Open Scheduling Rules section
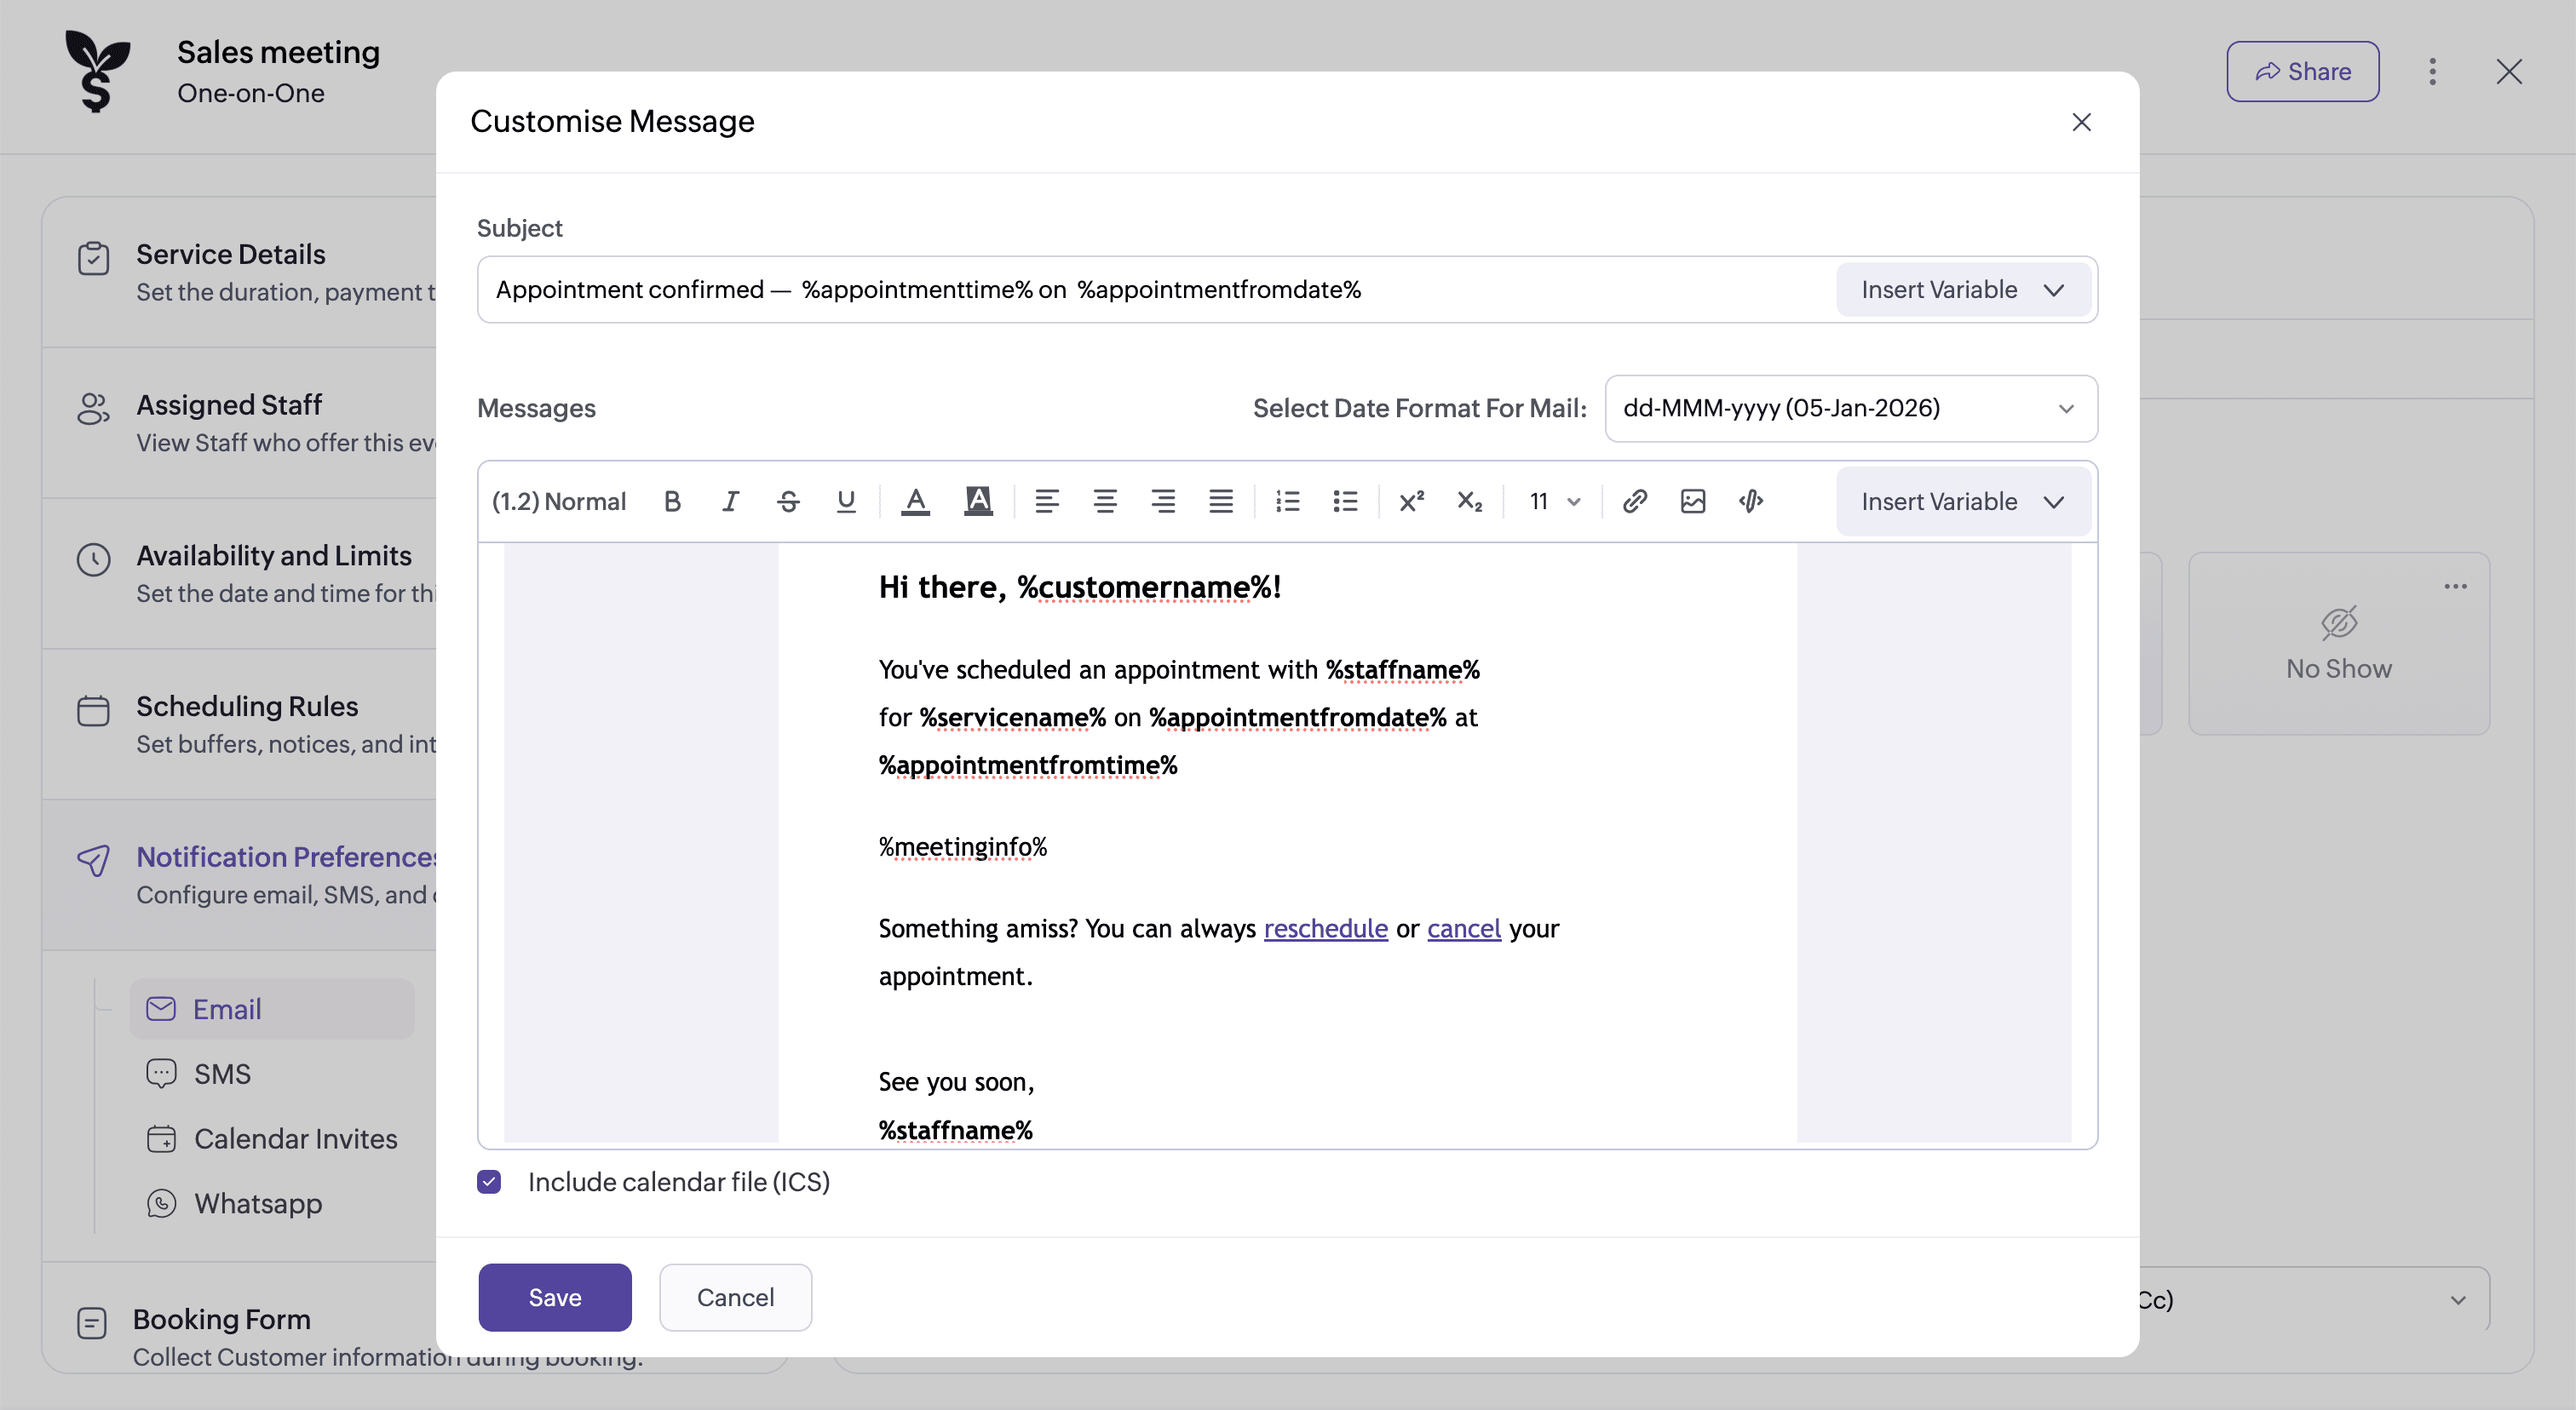2576x1410 pixels. [x=240, y=725]
